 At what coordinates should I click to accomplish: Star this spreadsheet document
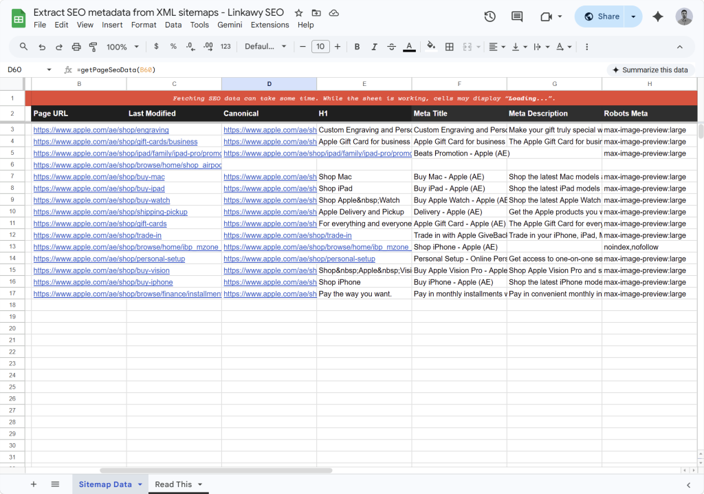click(298, 13)
